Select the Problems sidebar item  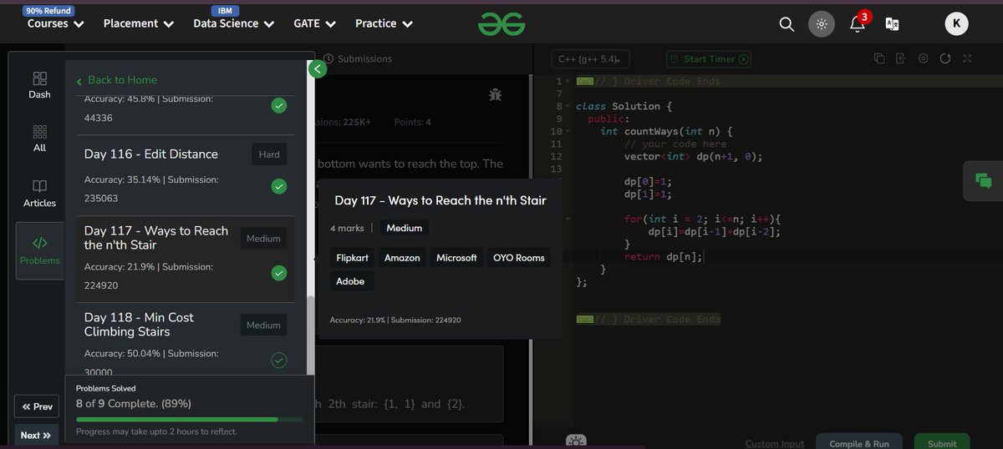pos(40,251)
